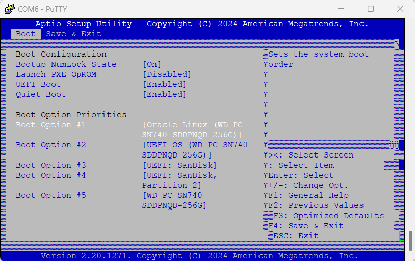
Task: Toggle the Quiet Boot [Enabled] value
Action: 165,94
